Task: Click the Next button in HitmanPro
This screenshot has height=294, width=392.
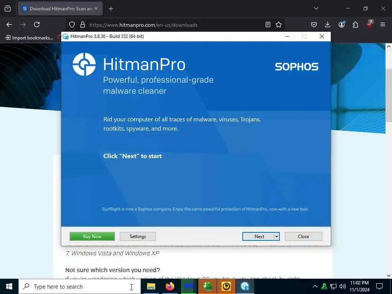Action: pyautogui.click(x=258, y=237)
